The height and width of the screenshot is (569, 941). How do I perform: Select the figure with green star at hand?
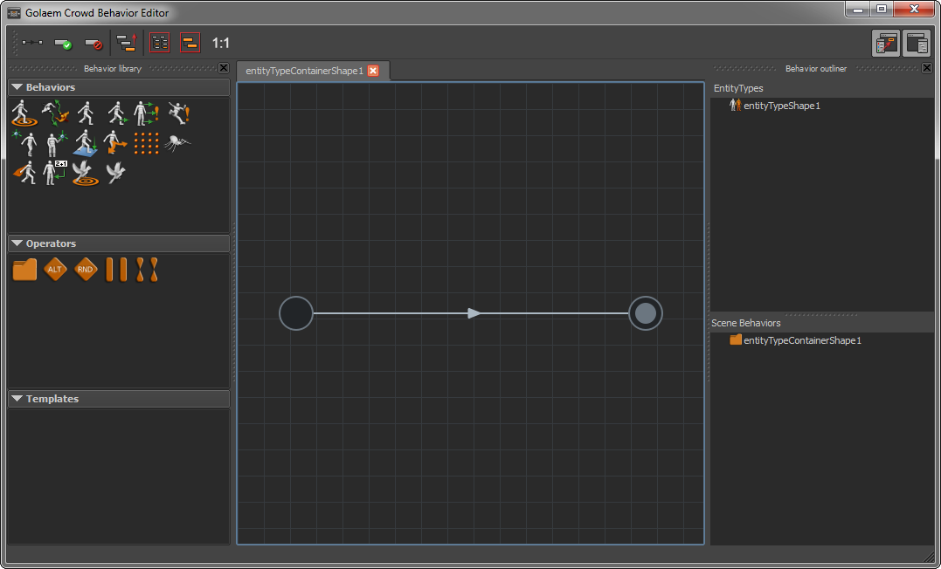pos(56,144)
